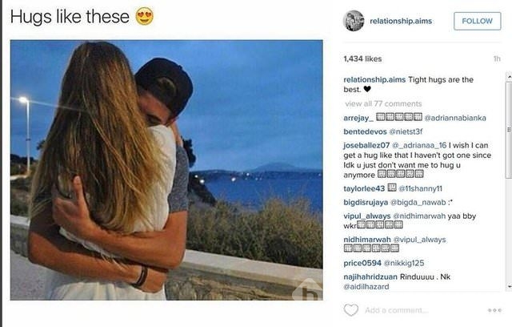This screenshot has width=512, height=327.
Task: Open the hugging couple photo
Action: click(166, 170)
